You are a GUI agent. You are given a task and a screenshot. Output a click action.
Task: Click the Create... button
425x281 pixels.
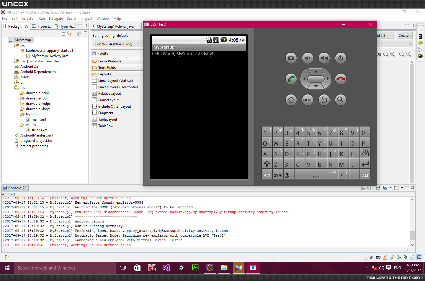pyautogui.click(x=405, y=36)
